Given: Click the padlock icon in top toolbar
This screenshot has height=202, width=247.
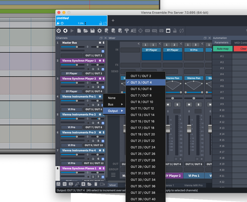Looking at the screenshot, I should coord(175,30).
